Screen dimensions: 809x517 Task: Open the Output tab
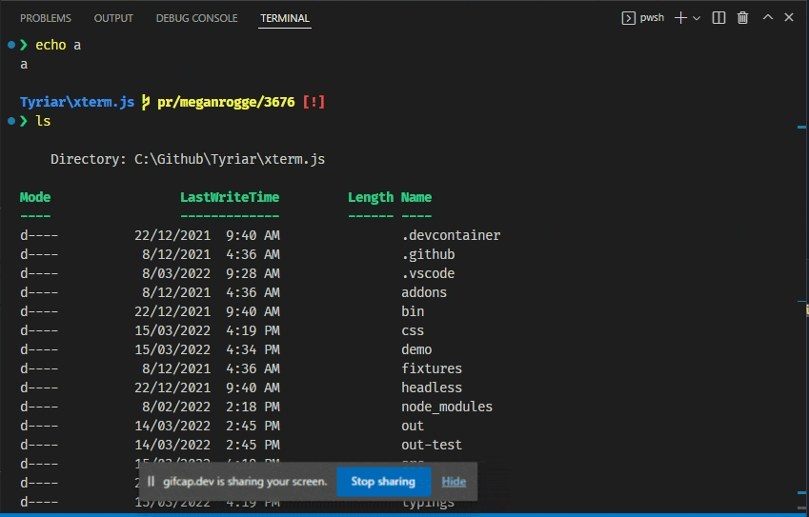(113, 18)
